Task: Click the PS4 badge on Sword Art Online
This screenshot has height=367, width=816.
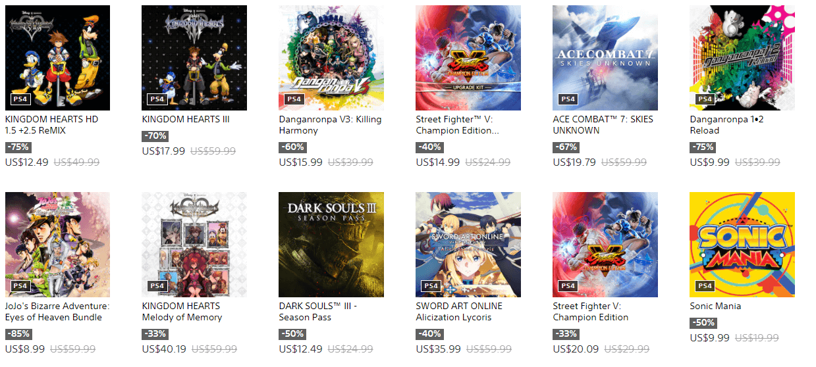Action: point(431,286)
